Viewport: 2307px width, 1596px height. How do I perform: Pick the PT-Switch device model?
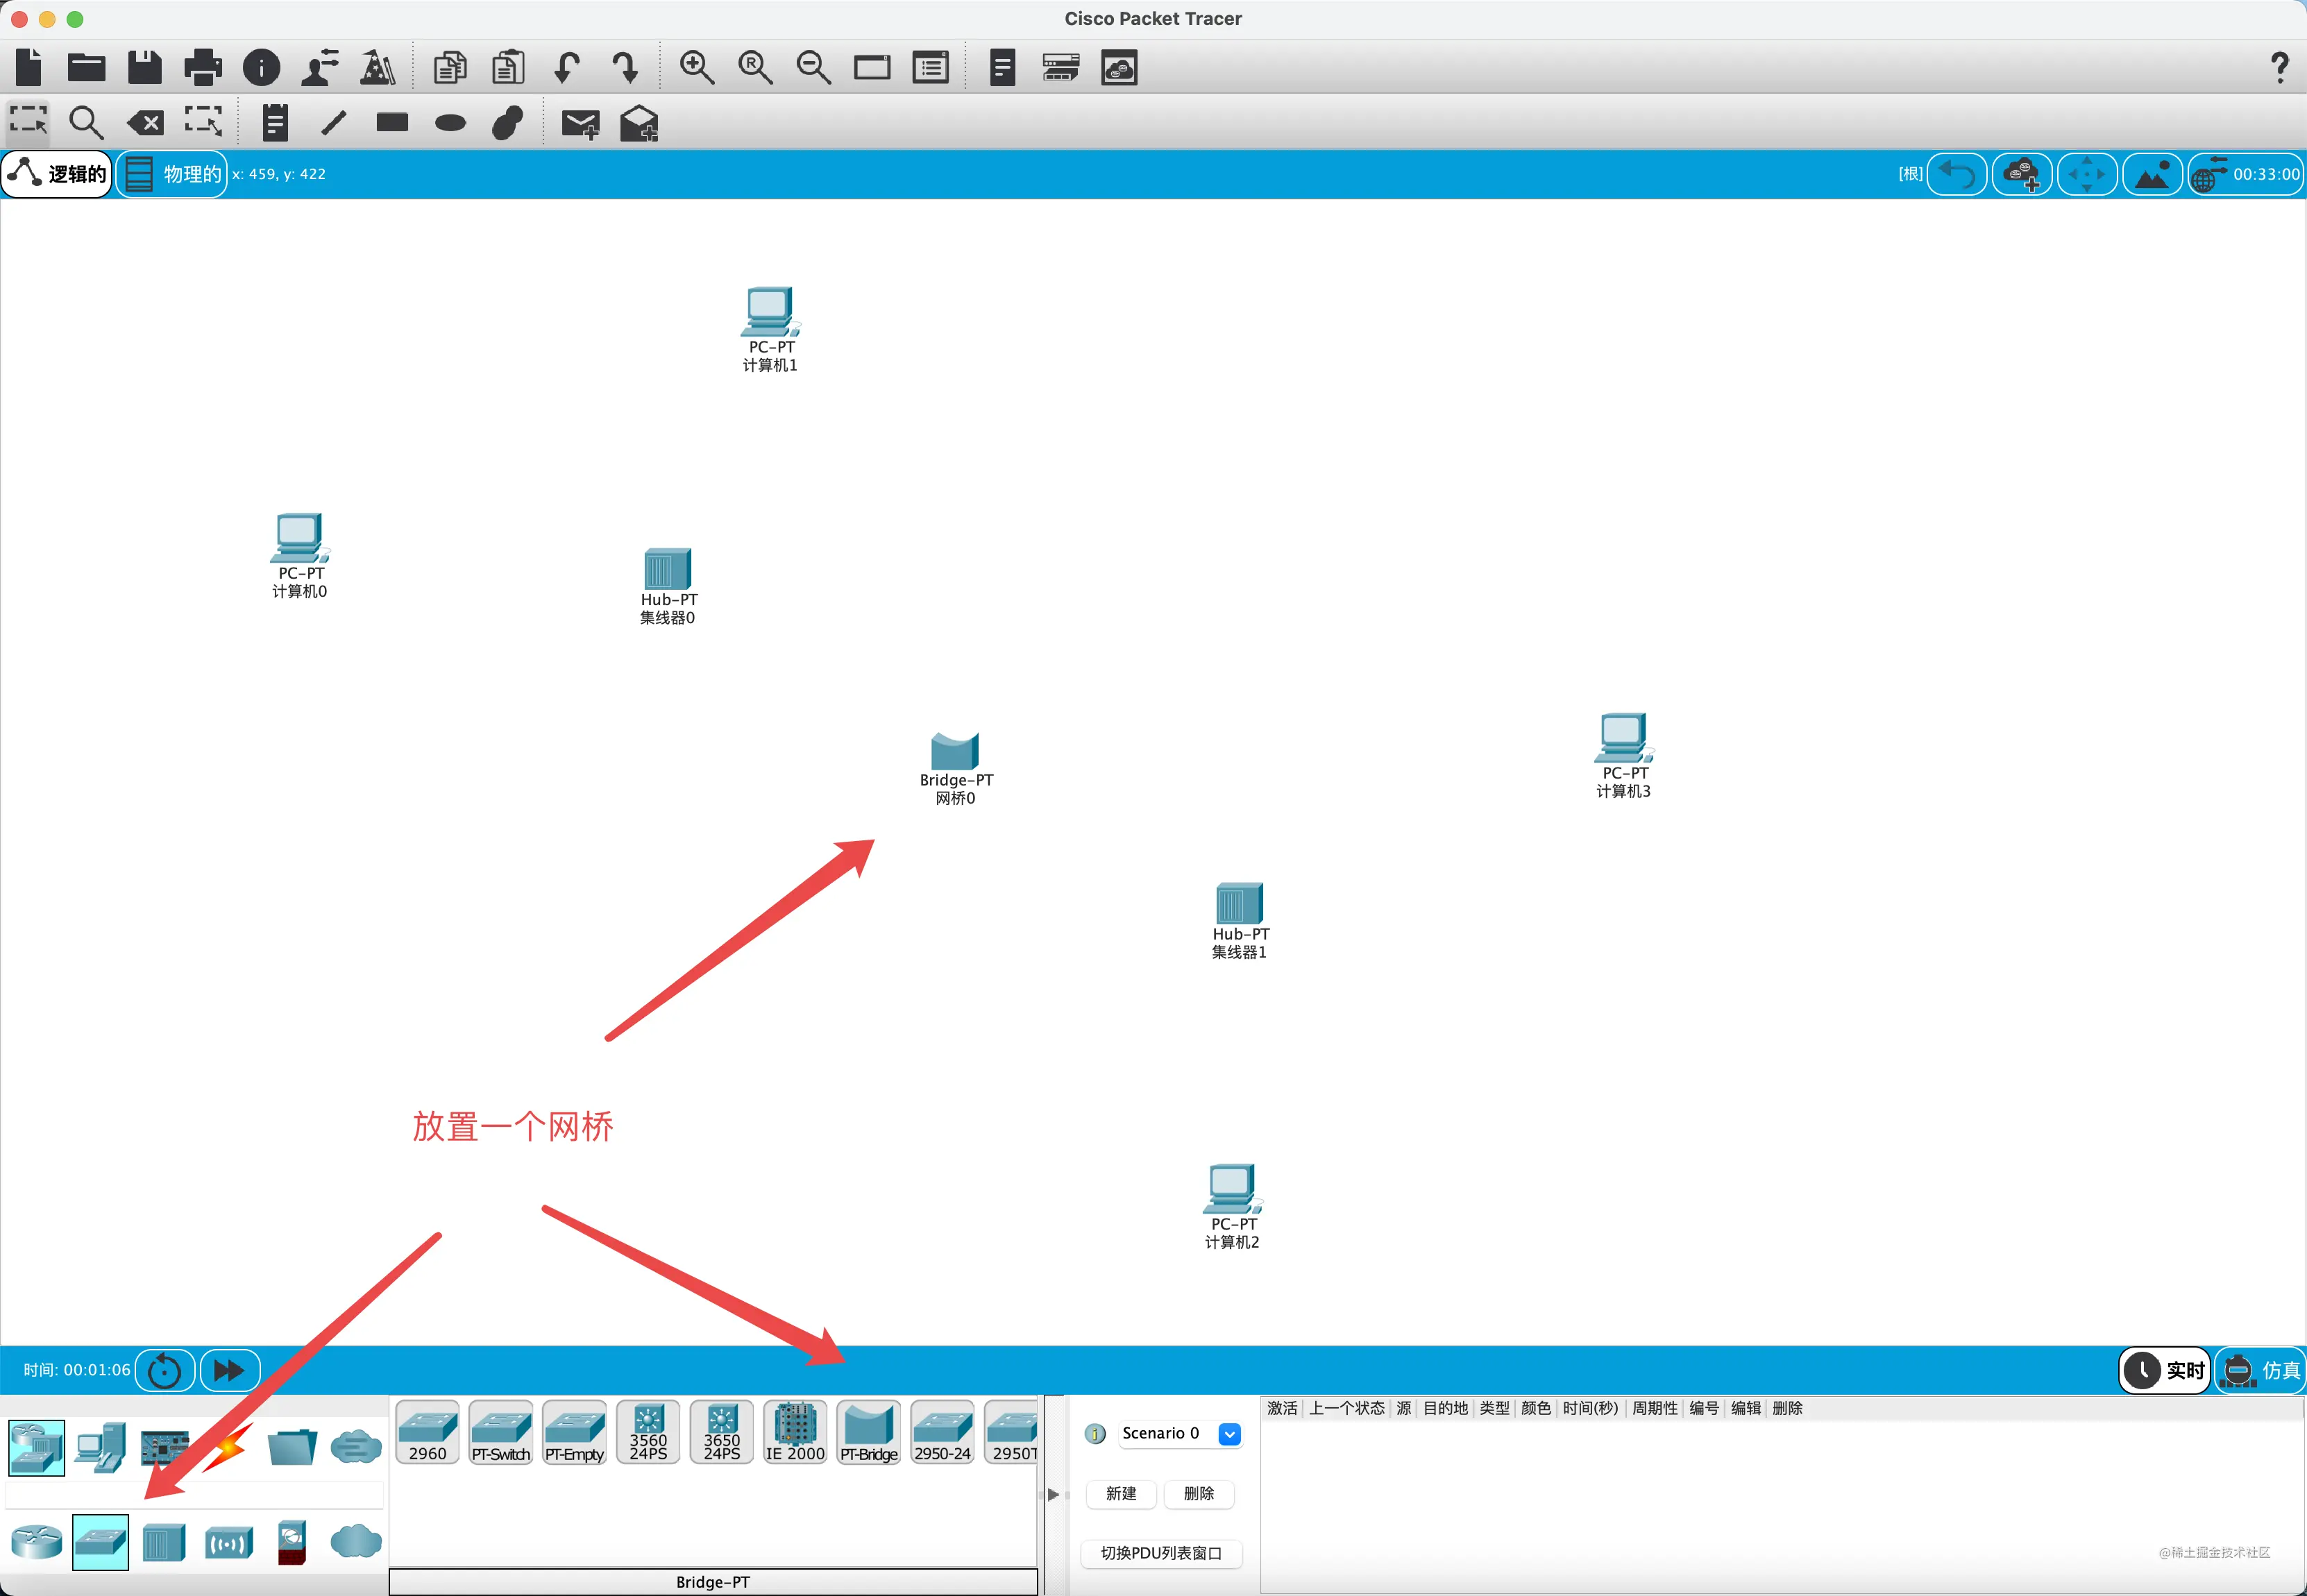[501, 1432]
